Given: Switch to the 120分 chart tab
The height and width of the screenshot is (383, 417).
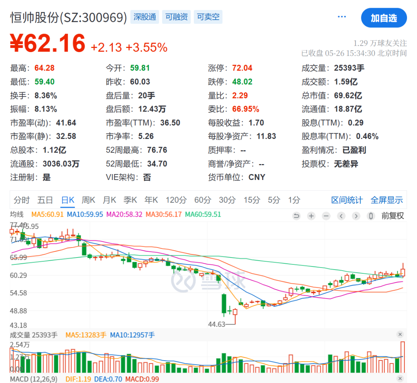Looking at the screenshot, I should 176,200.
